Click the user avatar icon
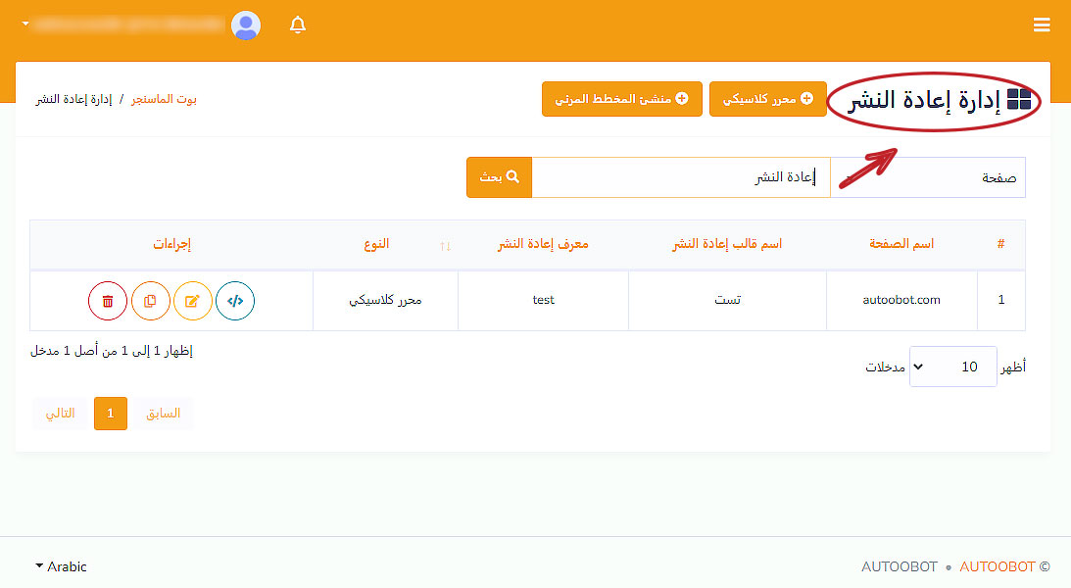The image size is (1071, 588). [246, 25]
